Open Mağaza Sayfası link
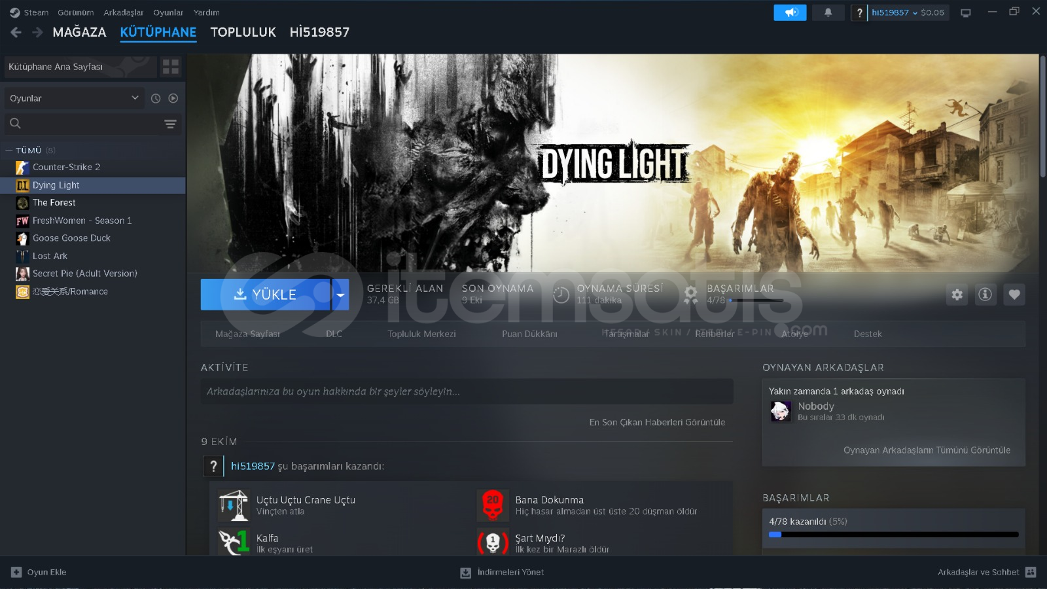Screen dimensions: 1047x589 (247, 334)
